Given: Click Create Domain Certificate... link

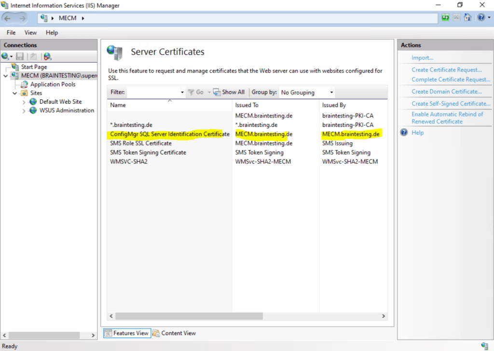Looking at the screenshot, I should pos(446,92).
